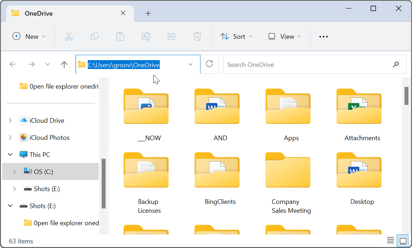Open the View layout dropdown
The width and height of the screenshot is (412, 248).
pos(284,36)
